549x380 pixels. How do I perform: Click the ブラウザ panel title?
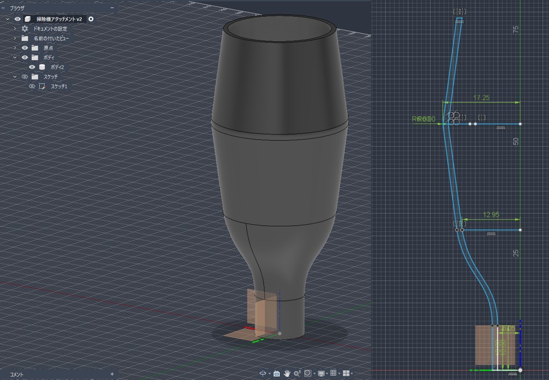click(17, 8)
